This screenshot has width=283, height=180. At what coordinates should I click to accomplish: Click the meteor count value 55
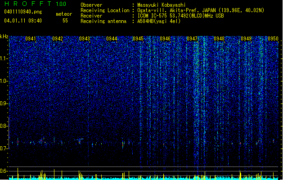[x=65, y=21]
